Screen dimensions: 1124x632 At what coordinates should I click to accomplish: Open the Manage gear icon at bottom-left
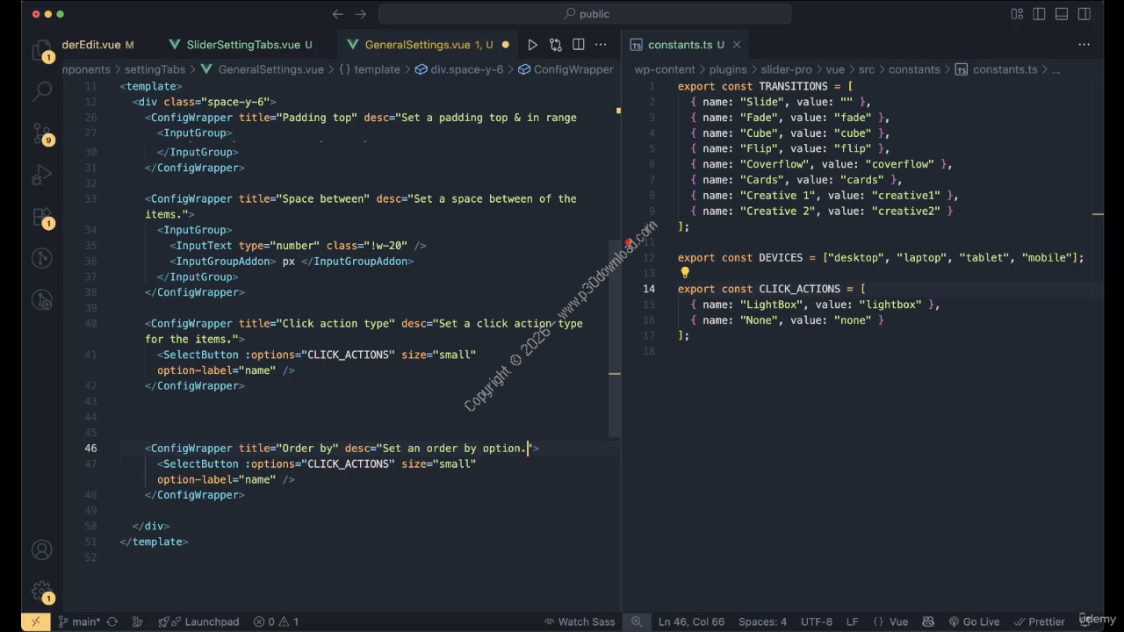click(41, 592)
